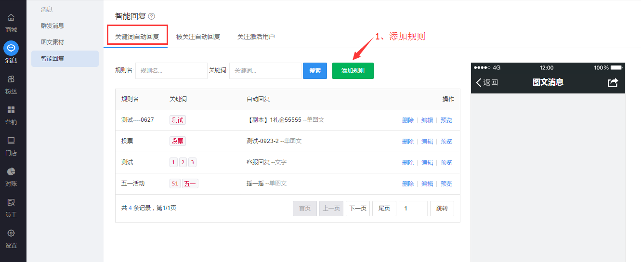Delete the 投票 rule row
Viewport: 641px width, 262px height.
(x=407, y=142)
